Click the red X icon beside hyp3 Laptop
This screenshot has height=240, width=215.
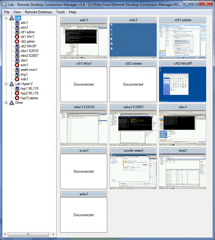click(17, 98)
